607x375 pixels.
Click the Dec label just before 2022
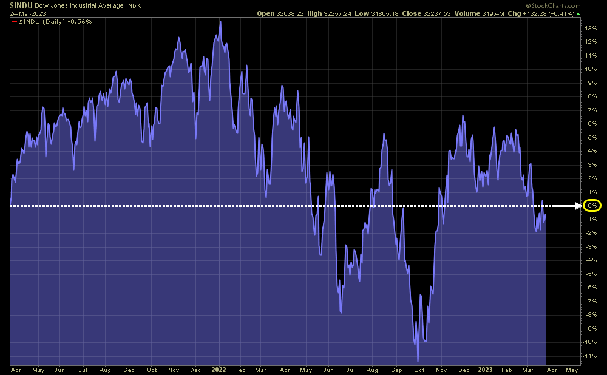click(196, 370)
